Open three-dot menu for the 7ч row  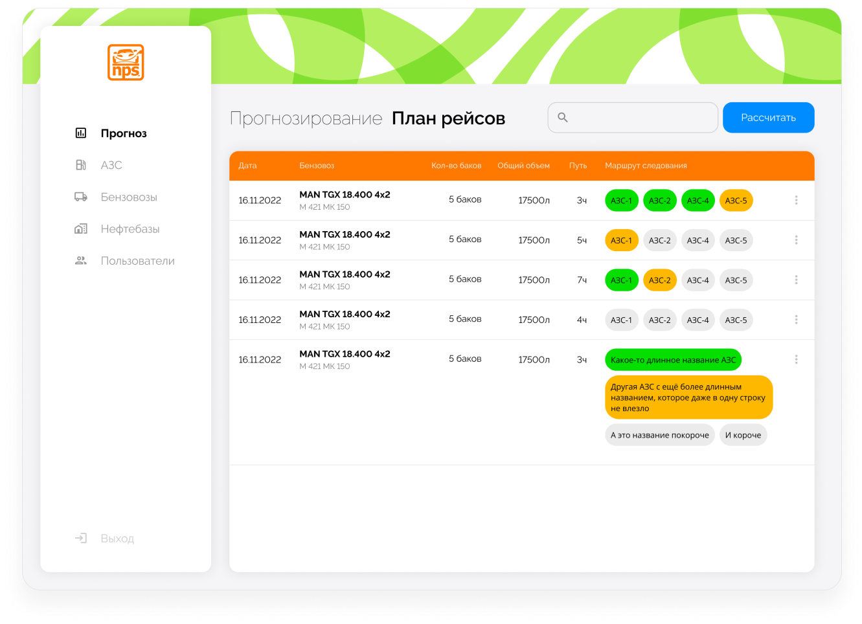(x=796, y=280)
